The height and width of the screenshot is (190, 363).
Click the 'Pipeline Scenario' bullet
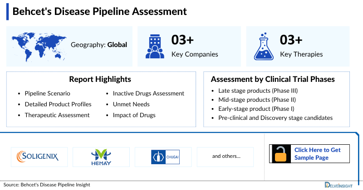coord(48,93)
